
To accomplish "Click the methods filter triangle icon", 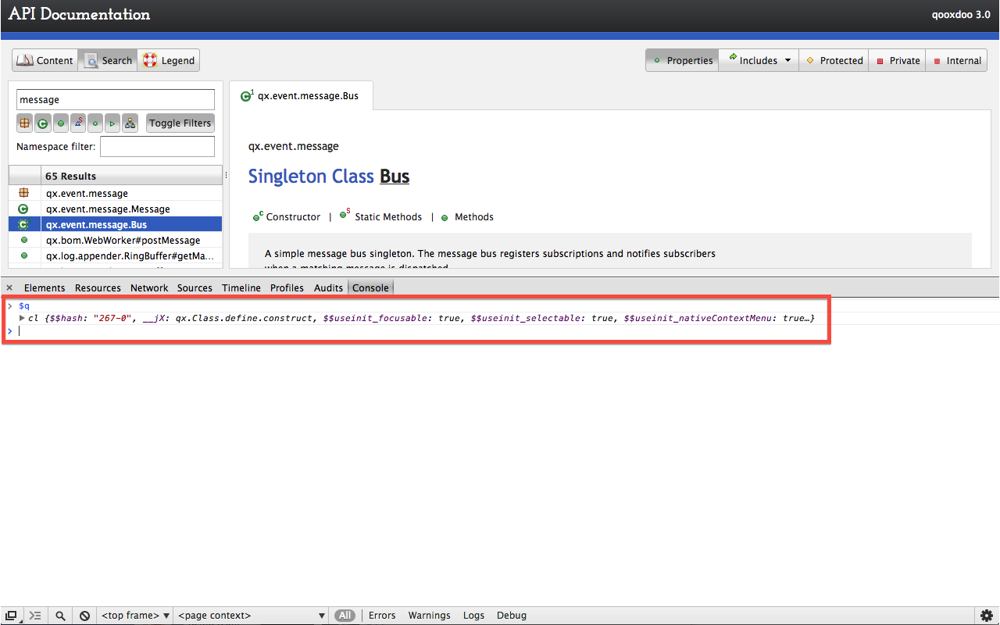I will (112, 123).
